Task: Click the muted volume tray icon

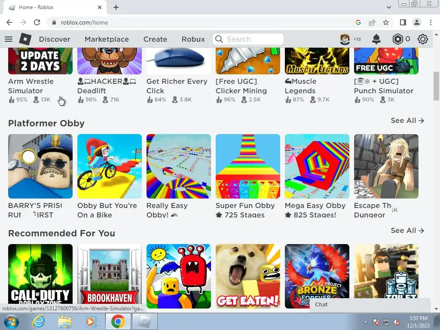Action: point(397,322)
